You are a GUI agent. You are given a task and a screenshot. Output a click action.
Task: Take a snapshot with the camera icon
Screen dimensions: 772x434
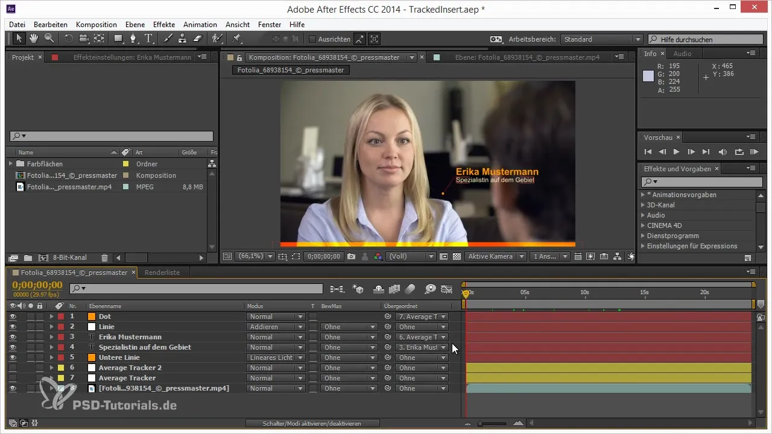[x=352, y=256]
